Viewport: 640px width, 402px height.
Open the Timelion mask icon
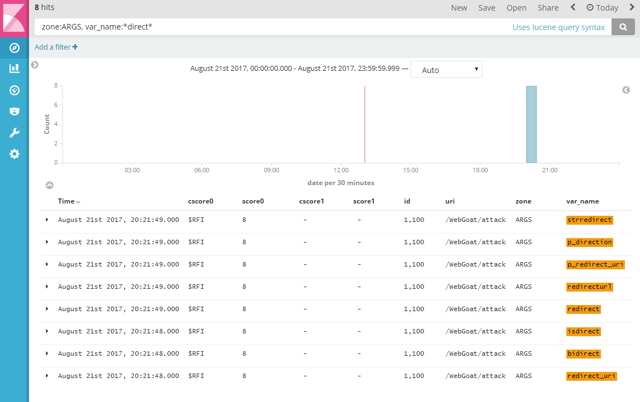coord(15,112)
